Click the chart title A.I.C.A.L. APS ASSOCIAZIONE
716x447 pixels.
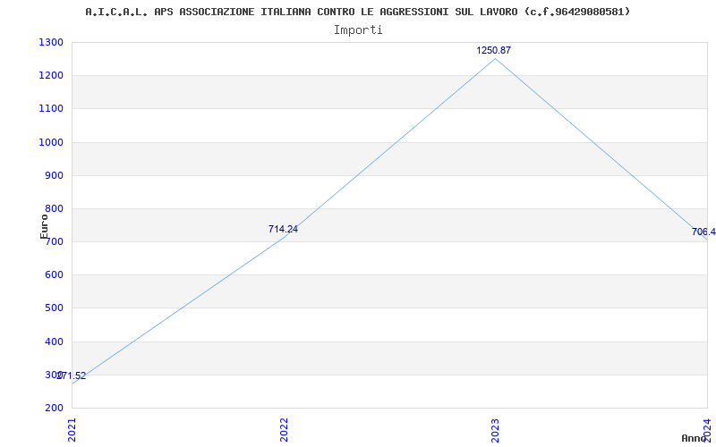(x=357, y=12)
